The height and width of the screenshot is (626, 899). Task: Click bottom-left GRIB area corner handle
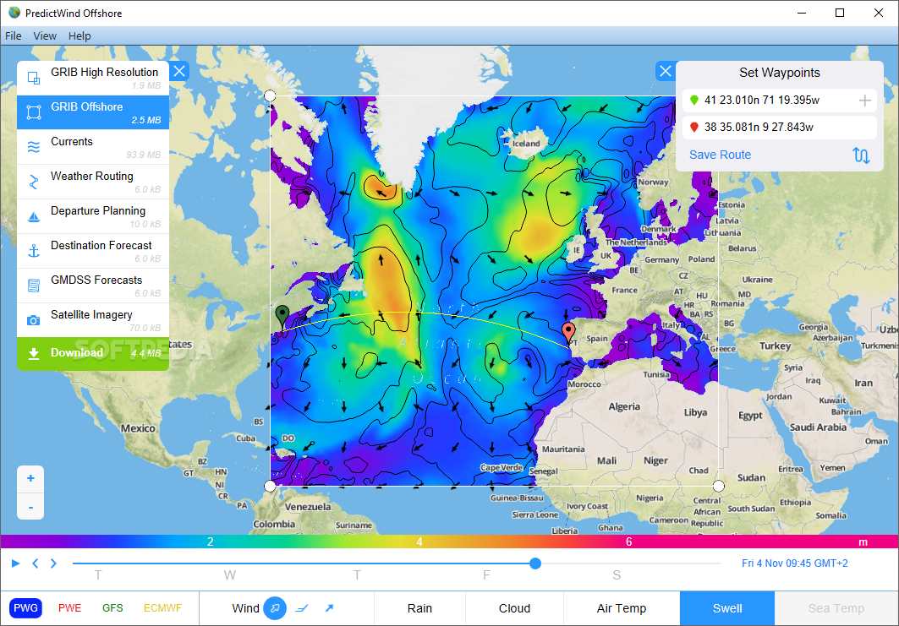270,487
